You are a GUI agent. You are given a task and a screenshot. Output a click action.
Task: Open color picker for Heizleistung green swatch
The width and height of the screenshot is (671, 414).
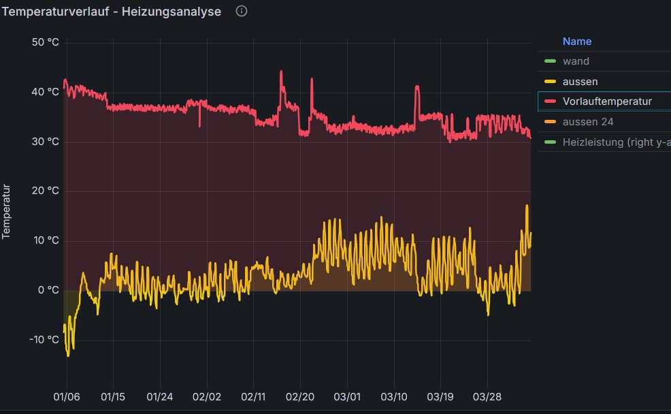550,142
